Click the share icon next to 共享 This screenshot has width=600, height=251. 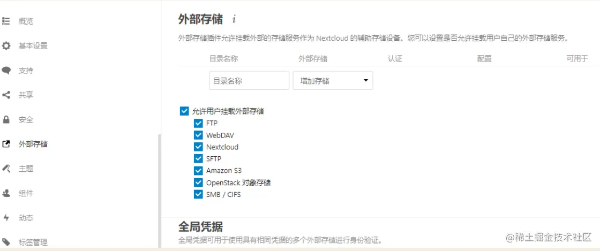(x=6, y=95)
